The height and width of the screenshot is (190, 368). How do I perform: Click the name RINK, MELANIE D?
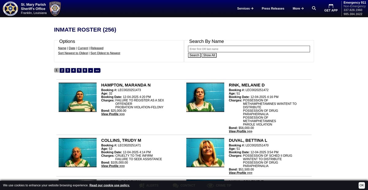click(x=247, y=85)
